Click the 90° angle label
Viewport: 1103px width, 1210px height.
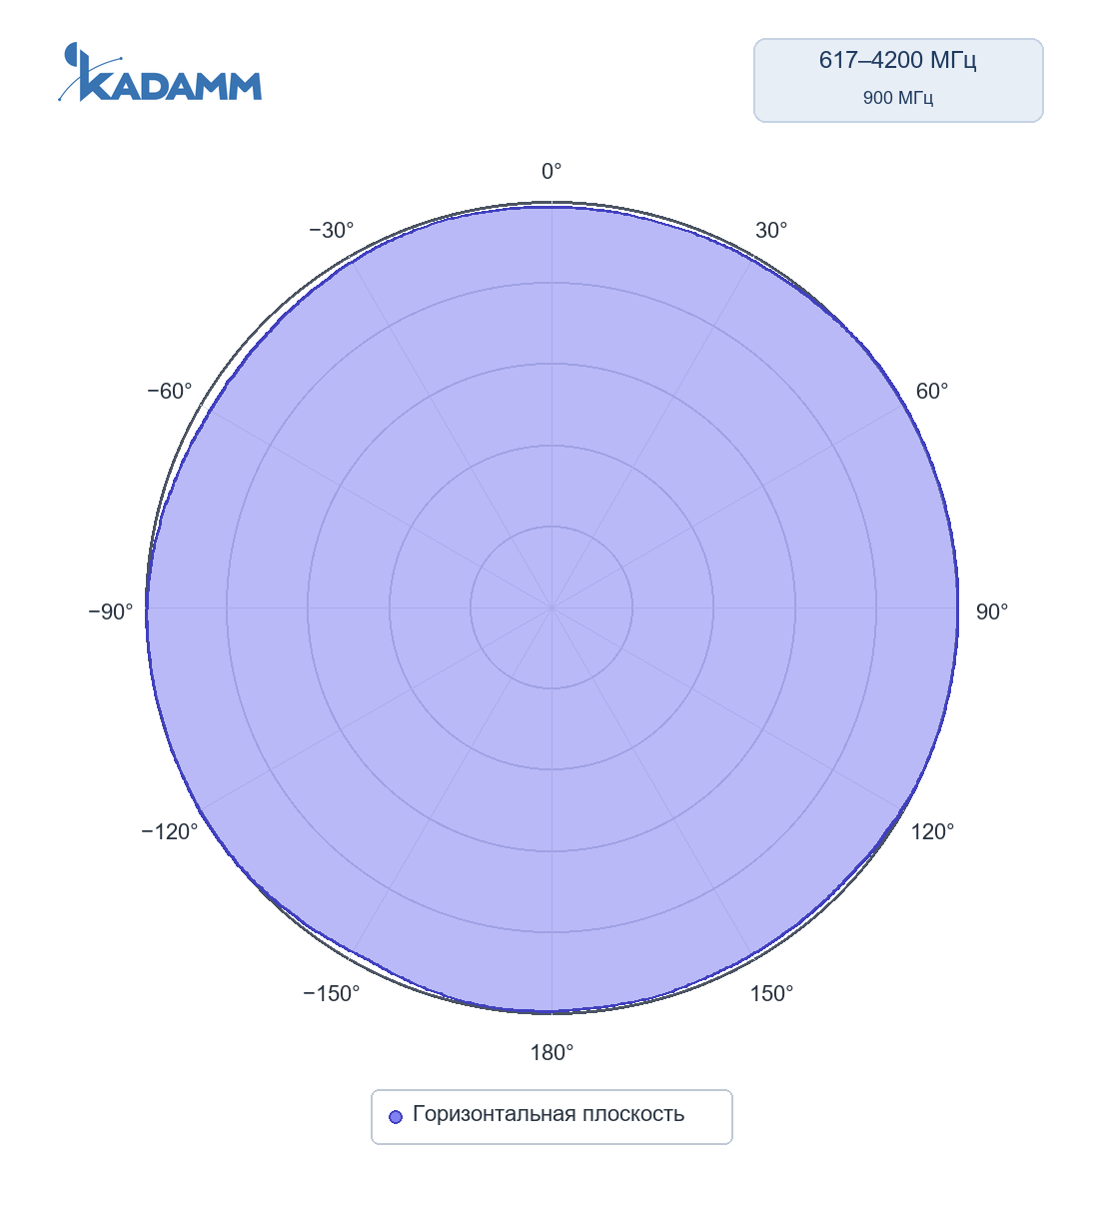coord(992,612)
